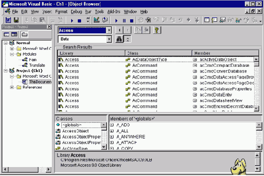Select the Fam module
The height and width of the screenshot is (176, 264).
[x=33, y=60]
